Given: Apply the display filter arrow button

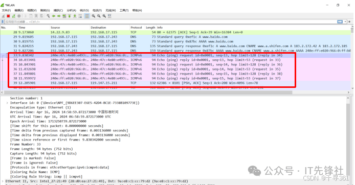Looking at the screenshot, I should point(340,21).
